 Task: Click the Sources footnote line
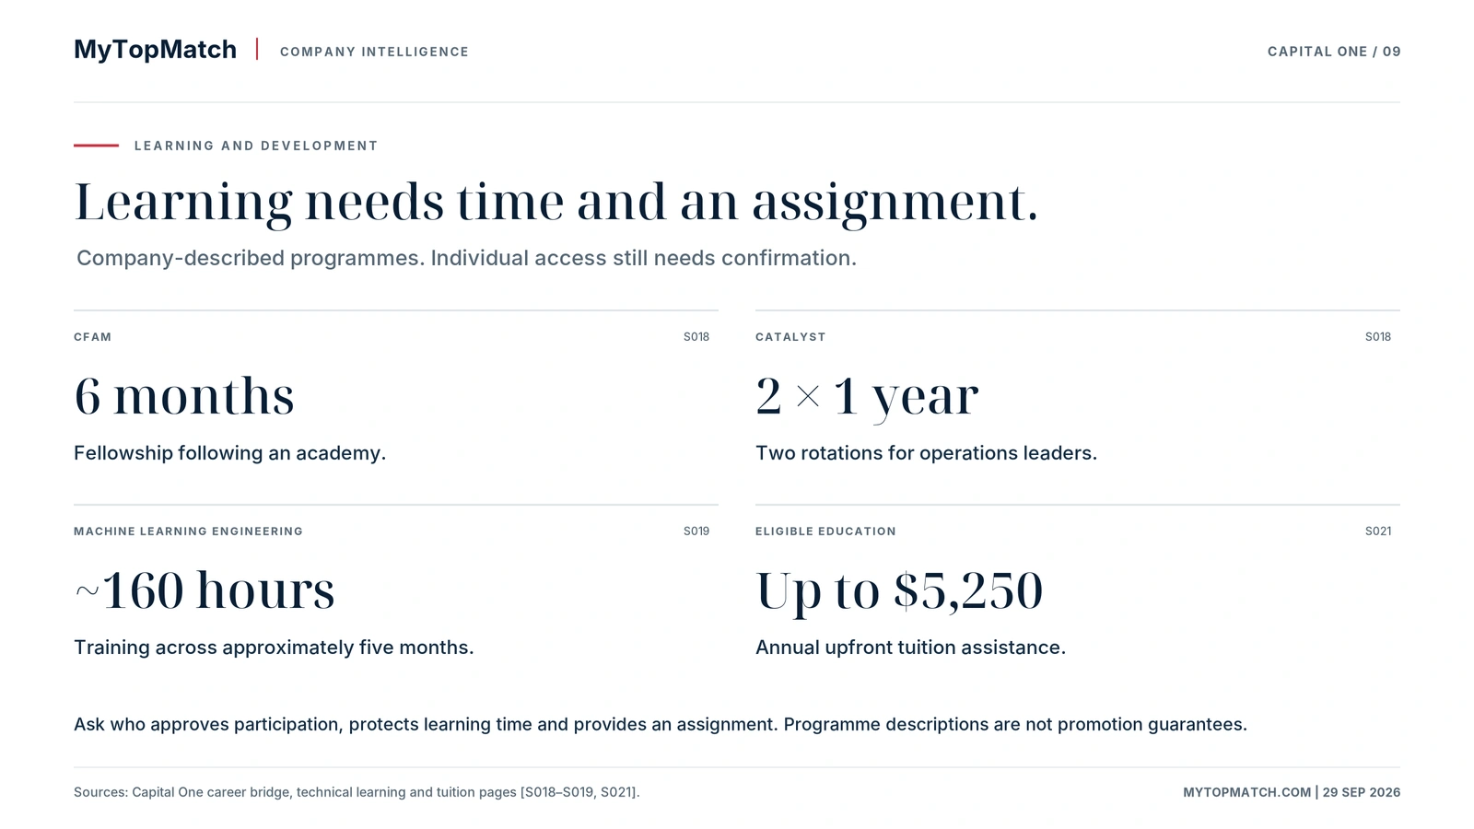coord(357,792)
